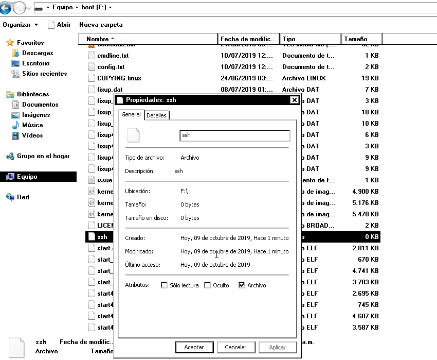Sort by the Tamaño column header
437x360 pixels.
click(x=361, y=39)
